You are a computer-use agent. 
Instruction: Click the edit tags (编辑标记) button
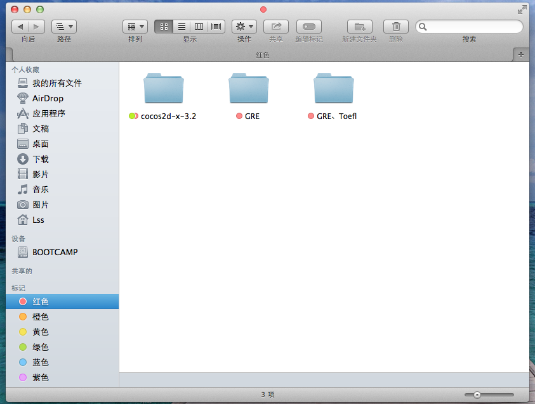click(x=309, y=27)
